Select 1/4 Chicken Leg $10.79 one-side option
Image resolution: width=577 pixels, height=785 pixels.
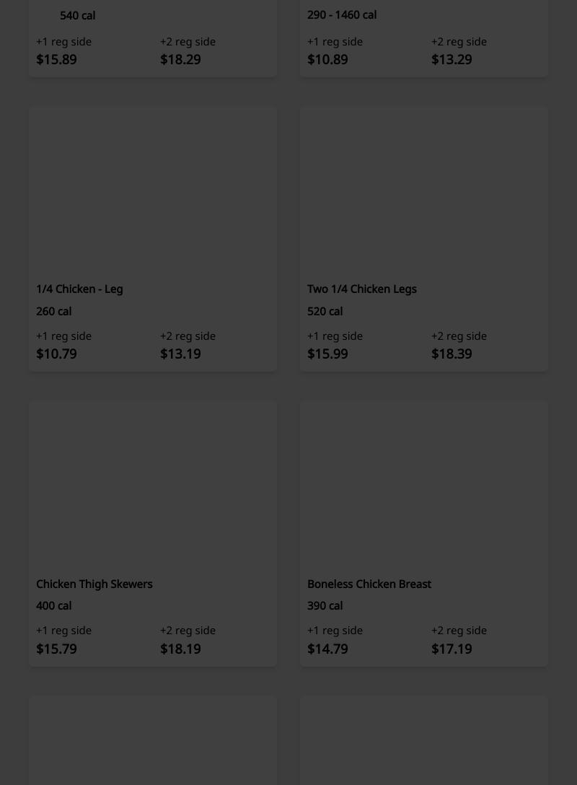click(57, 354)
